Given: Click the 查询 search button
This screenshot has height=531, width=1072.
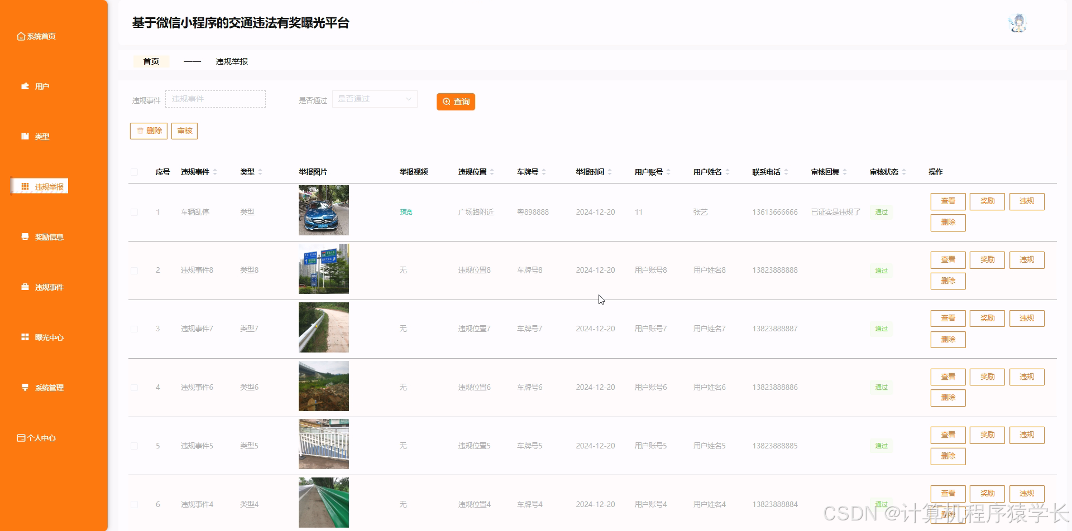Looking at the screenshot, I should tap(456, 102).
